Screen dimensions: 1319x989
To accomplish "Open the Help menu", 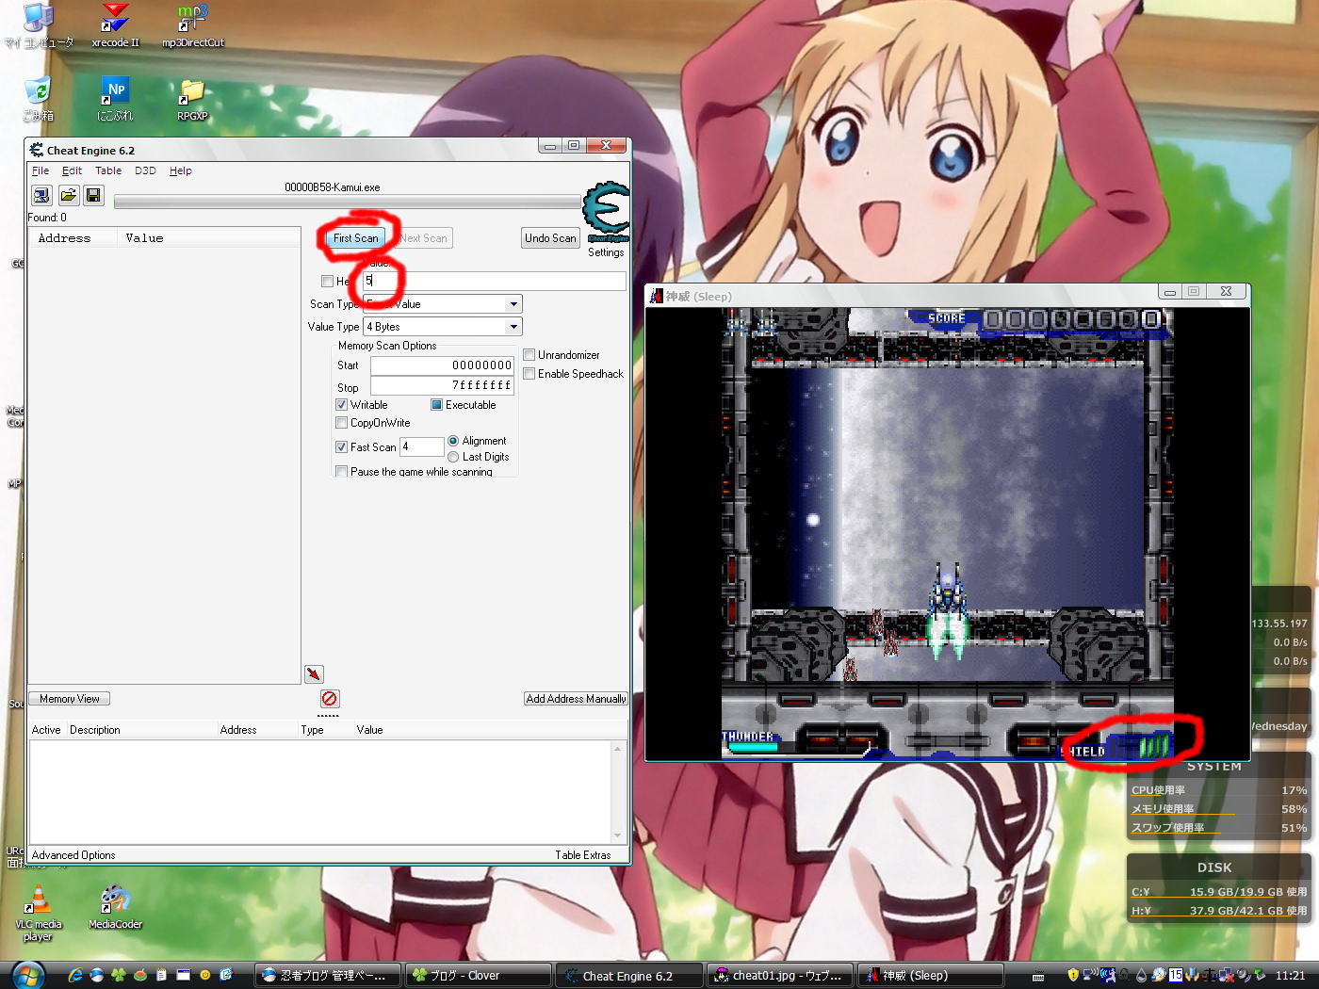I will [181, 170].
